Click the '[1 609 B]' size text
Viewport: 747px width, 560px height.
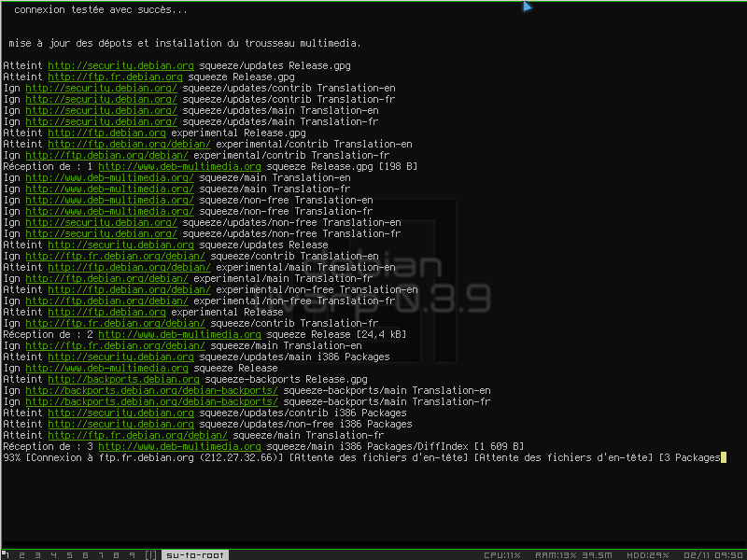coord(499,446)
